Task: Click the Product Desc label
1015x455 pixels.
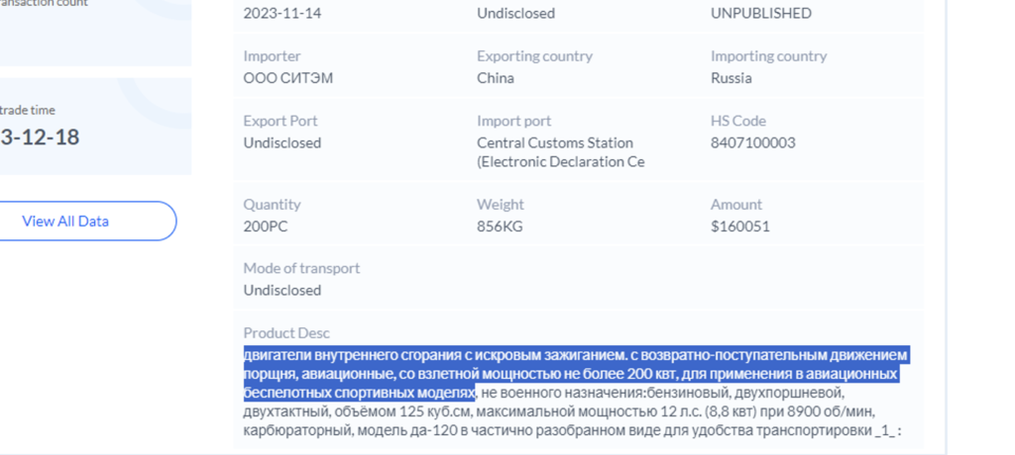Action: pyautogui.click(x=286, y=333)
